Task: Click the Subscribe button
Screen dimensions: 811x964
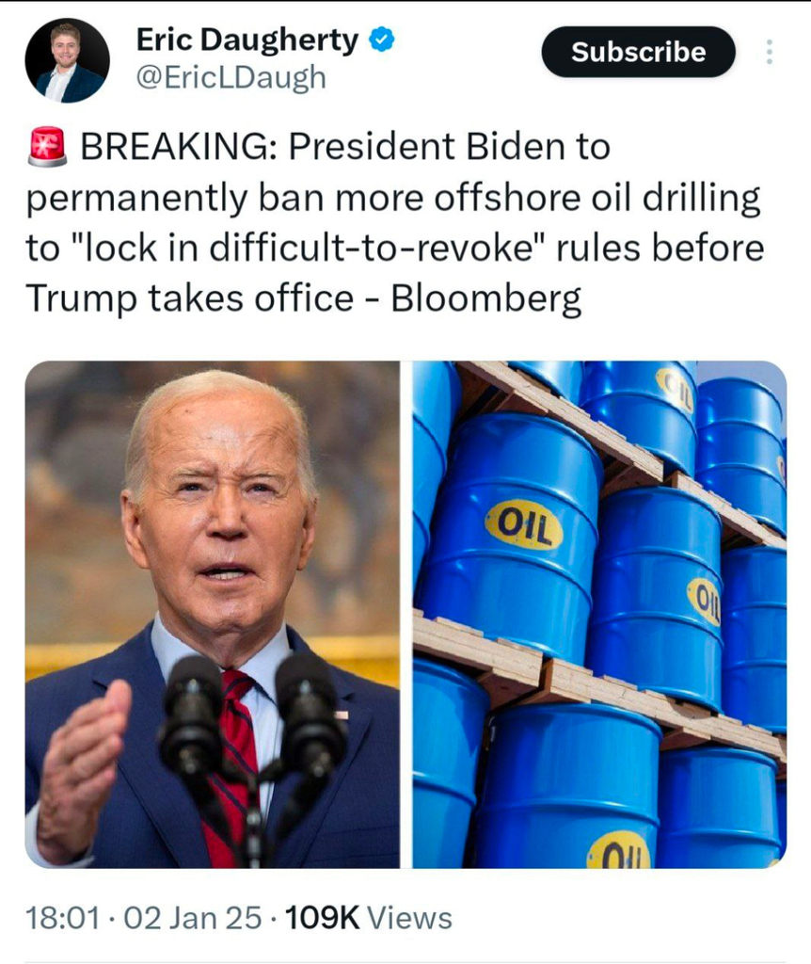Action: click(x=638, y=52)
